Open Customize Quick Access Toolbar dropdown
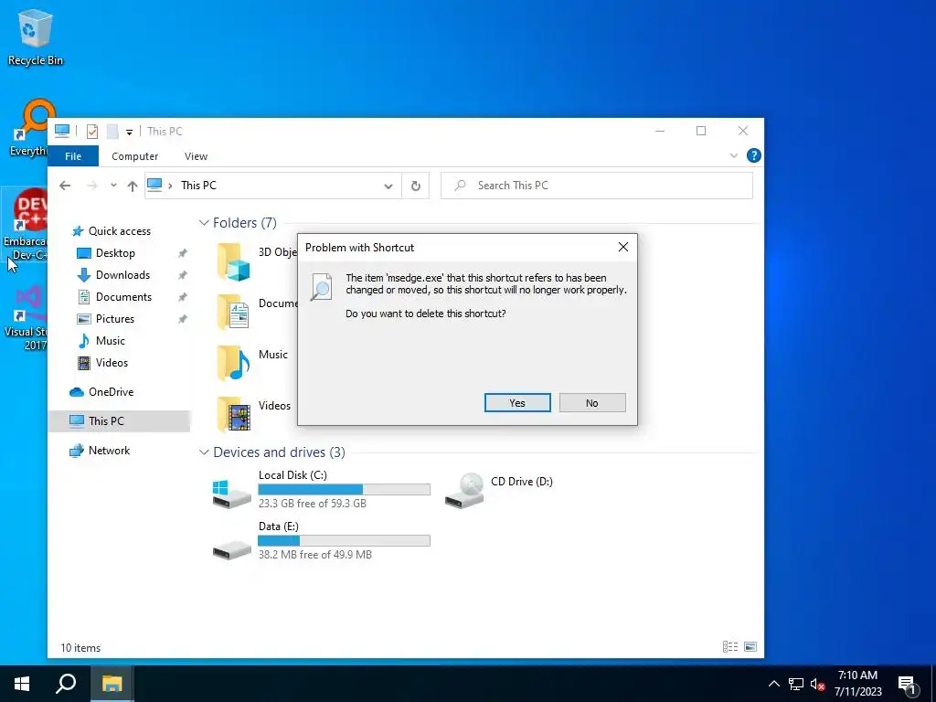The height and width of the screenshot is (702, 936). pos(129,132)
